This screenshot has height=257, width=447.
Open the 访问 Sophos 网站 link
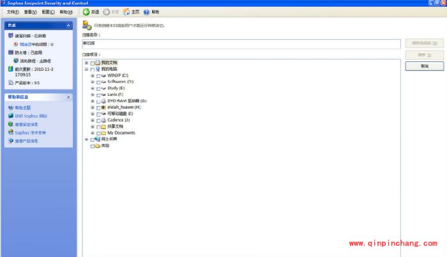tap(31, 116)
